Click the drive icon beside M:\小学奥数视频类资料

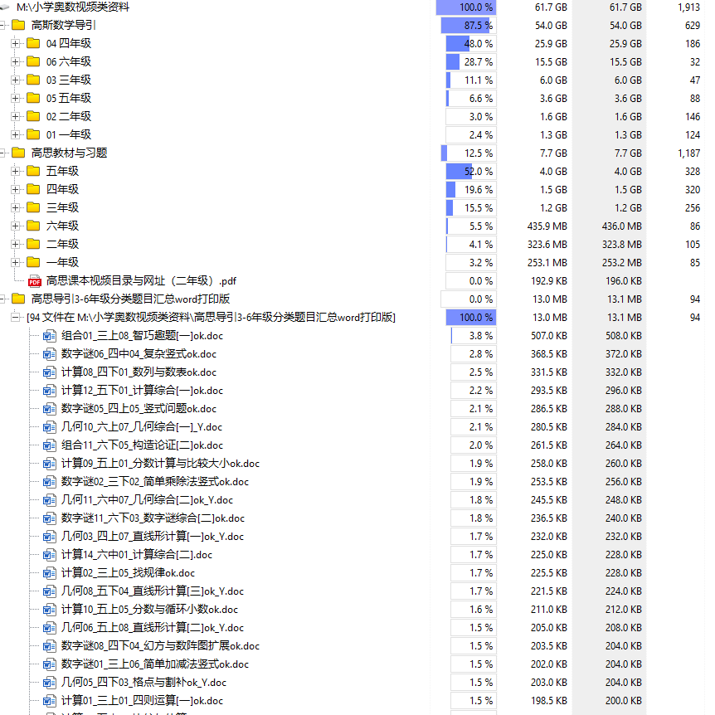(6, 7)
